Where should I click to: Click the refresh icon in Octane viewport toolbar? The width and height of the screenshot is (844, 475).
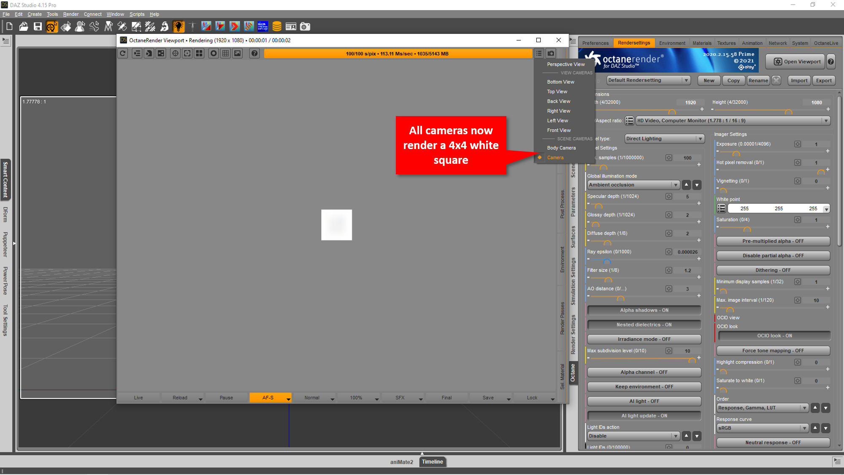[123, 54]
